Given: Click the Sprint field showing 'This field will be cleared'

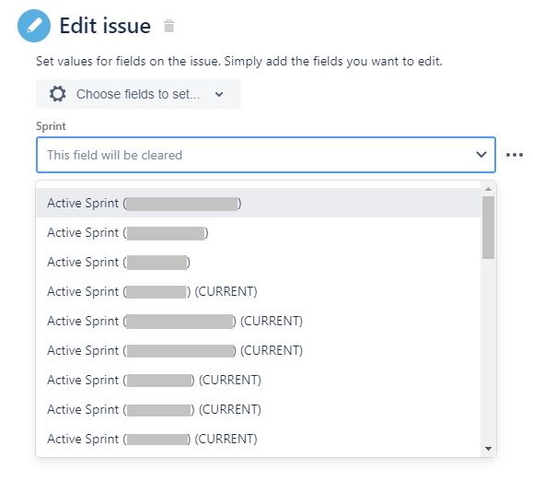Looking at the screenshot, I should (266, 155).
